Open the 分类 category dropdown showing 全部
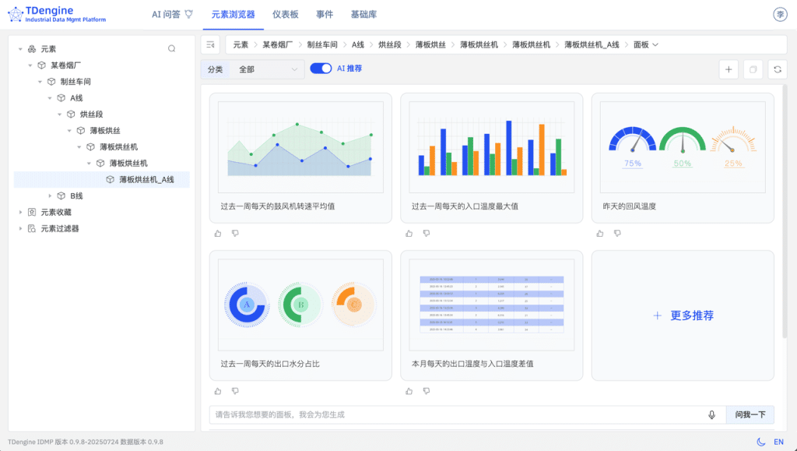797x451 pixels. pos(269,69)
